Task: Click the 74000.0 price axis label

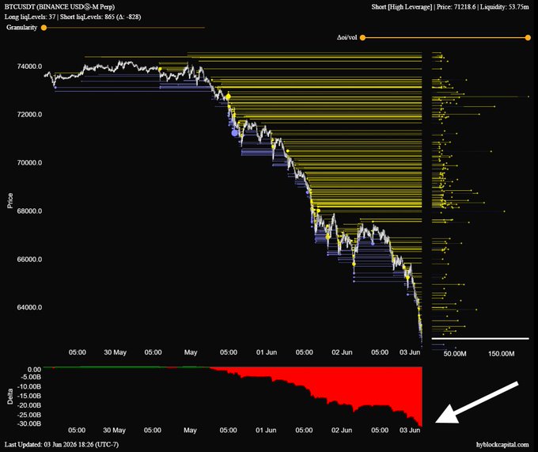Action: click(x=29, y=66)
